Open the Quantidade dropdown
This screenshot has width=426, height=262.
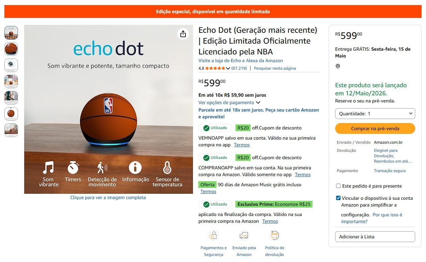[x=375, y=114]
